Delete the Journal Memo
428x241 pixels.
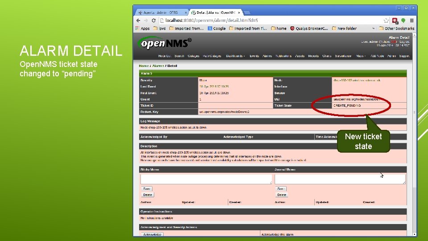tap(281, 195)
